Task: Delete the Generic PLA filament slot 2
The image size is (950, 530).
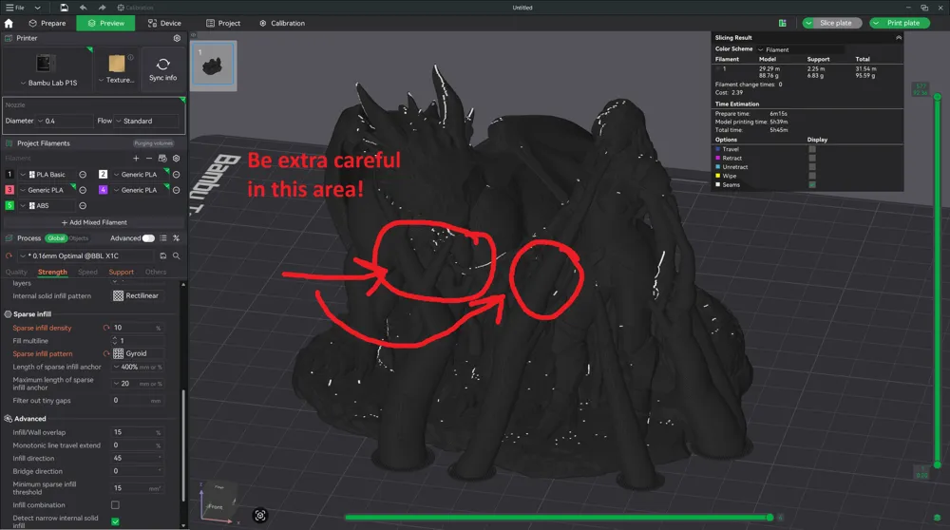Action: 177,175
